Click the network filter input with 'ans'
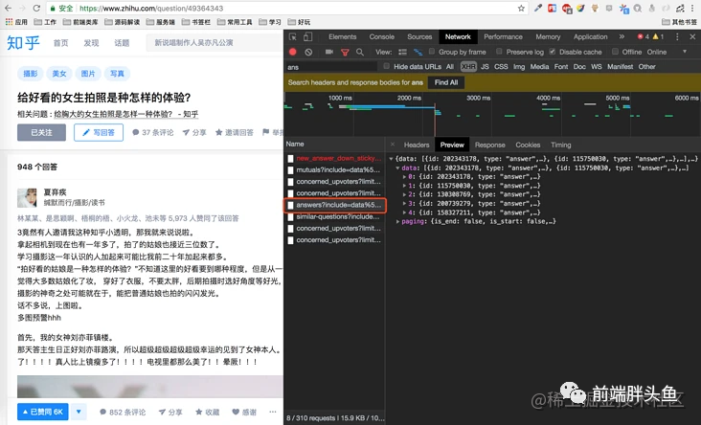The image size is (701, 425). pyautogui.click(x=331, y=67)
